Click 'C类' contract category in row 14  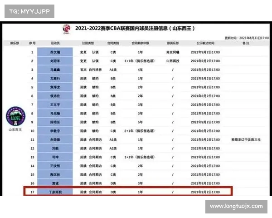pyautogui.click(x=113, y=166)
